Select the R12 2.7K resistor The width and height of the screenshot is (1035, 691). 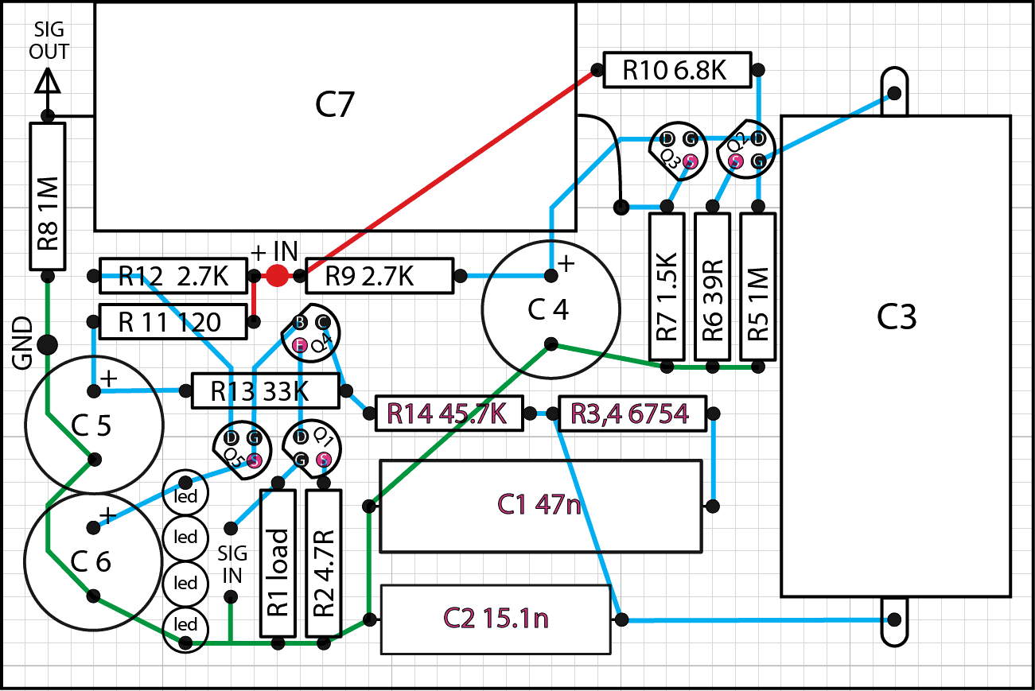tap(173, 276)
